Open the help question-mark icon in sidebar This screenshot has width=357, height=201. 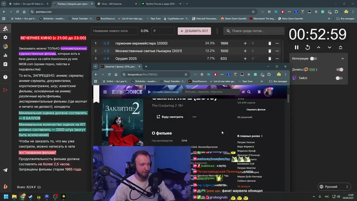(x=5, y=77)
